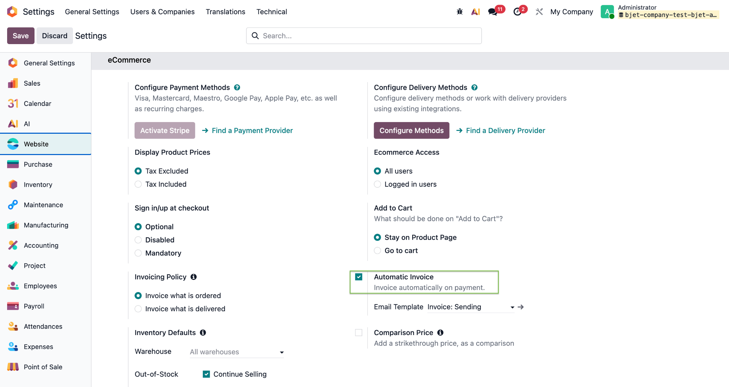Click the wrench and screwdriver tools icon
The height and width of the screenshot is (387, 729).
click(539, 12)
